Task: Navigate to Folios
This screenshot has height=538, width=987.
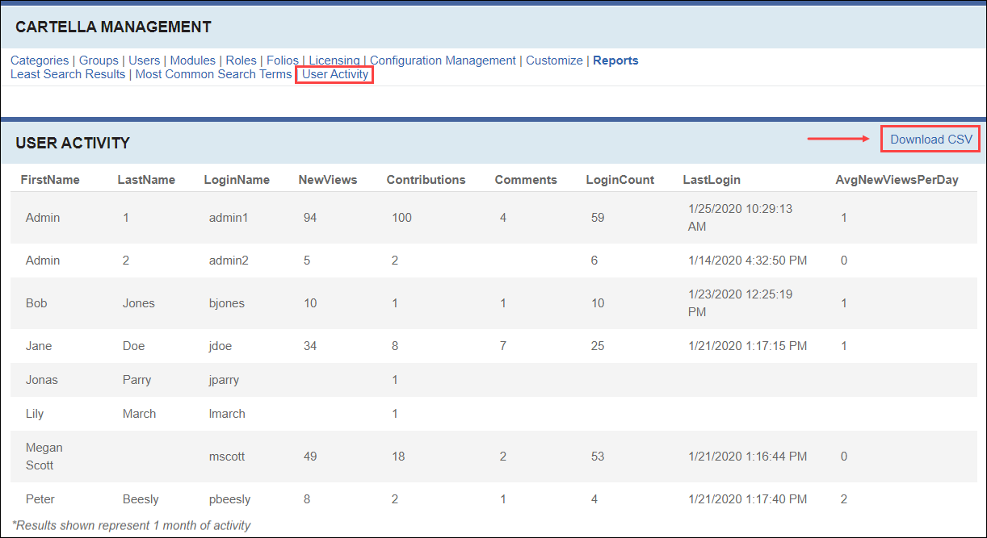Action: pyautogui.click(x=283, y=60)
